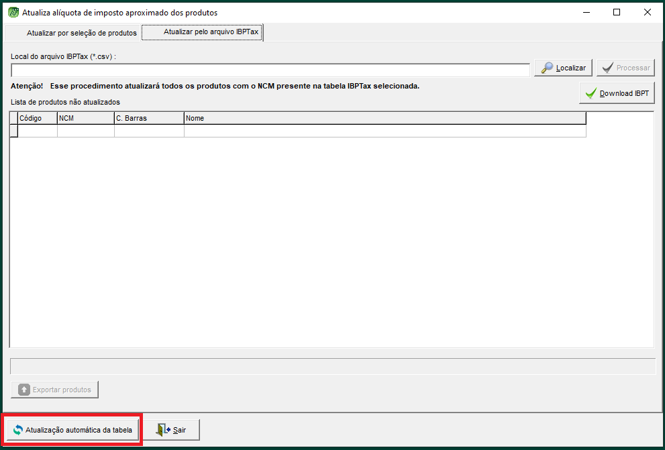The width and height of the screenshot is (665, 450).
Task: Click the progress bar below the product list
Action: click(x=332, y=366)
